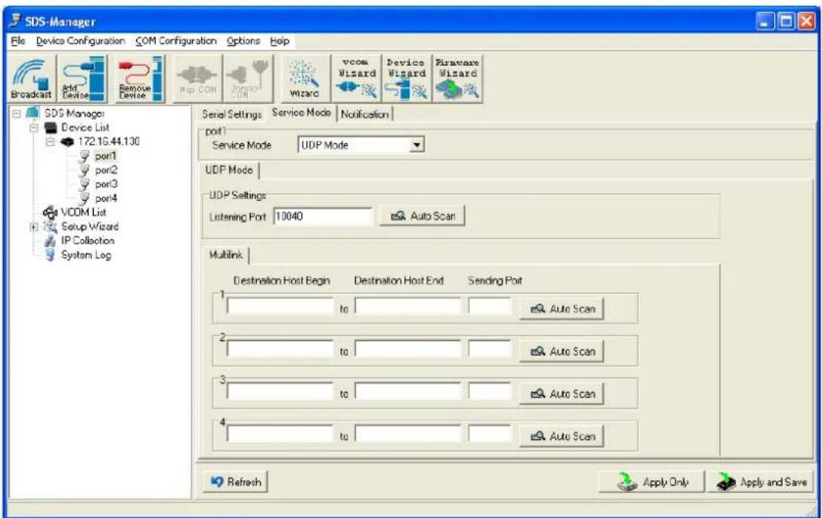Image resolution: width=822 pixels, height=518 pixels.
Task: Click the port1 connector icon
Action: coord(84,156)
